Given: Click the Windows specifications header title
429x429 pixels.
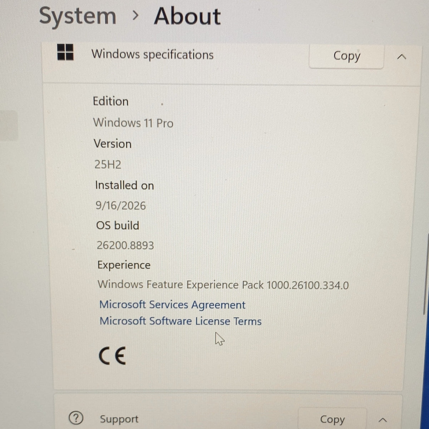Looking at the screenshot, I should point(153,54).
